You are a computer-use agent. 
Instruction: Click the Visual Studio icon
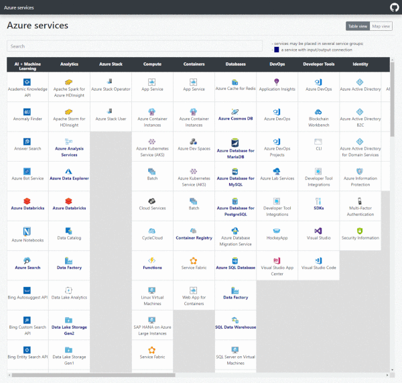[x=318, y=231]
